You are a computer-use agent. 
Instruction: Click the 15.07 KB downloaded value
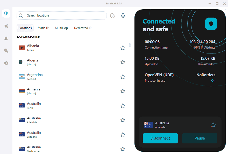[208, 58]
